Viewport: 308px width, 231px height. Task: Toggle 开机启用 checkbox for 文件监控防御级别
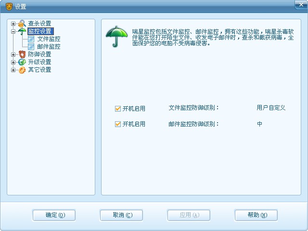(x=117, y=109)
